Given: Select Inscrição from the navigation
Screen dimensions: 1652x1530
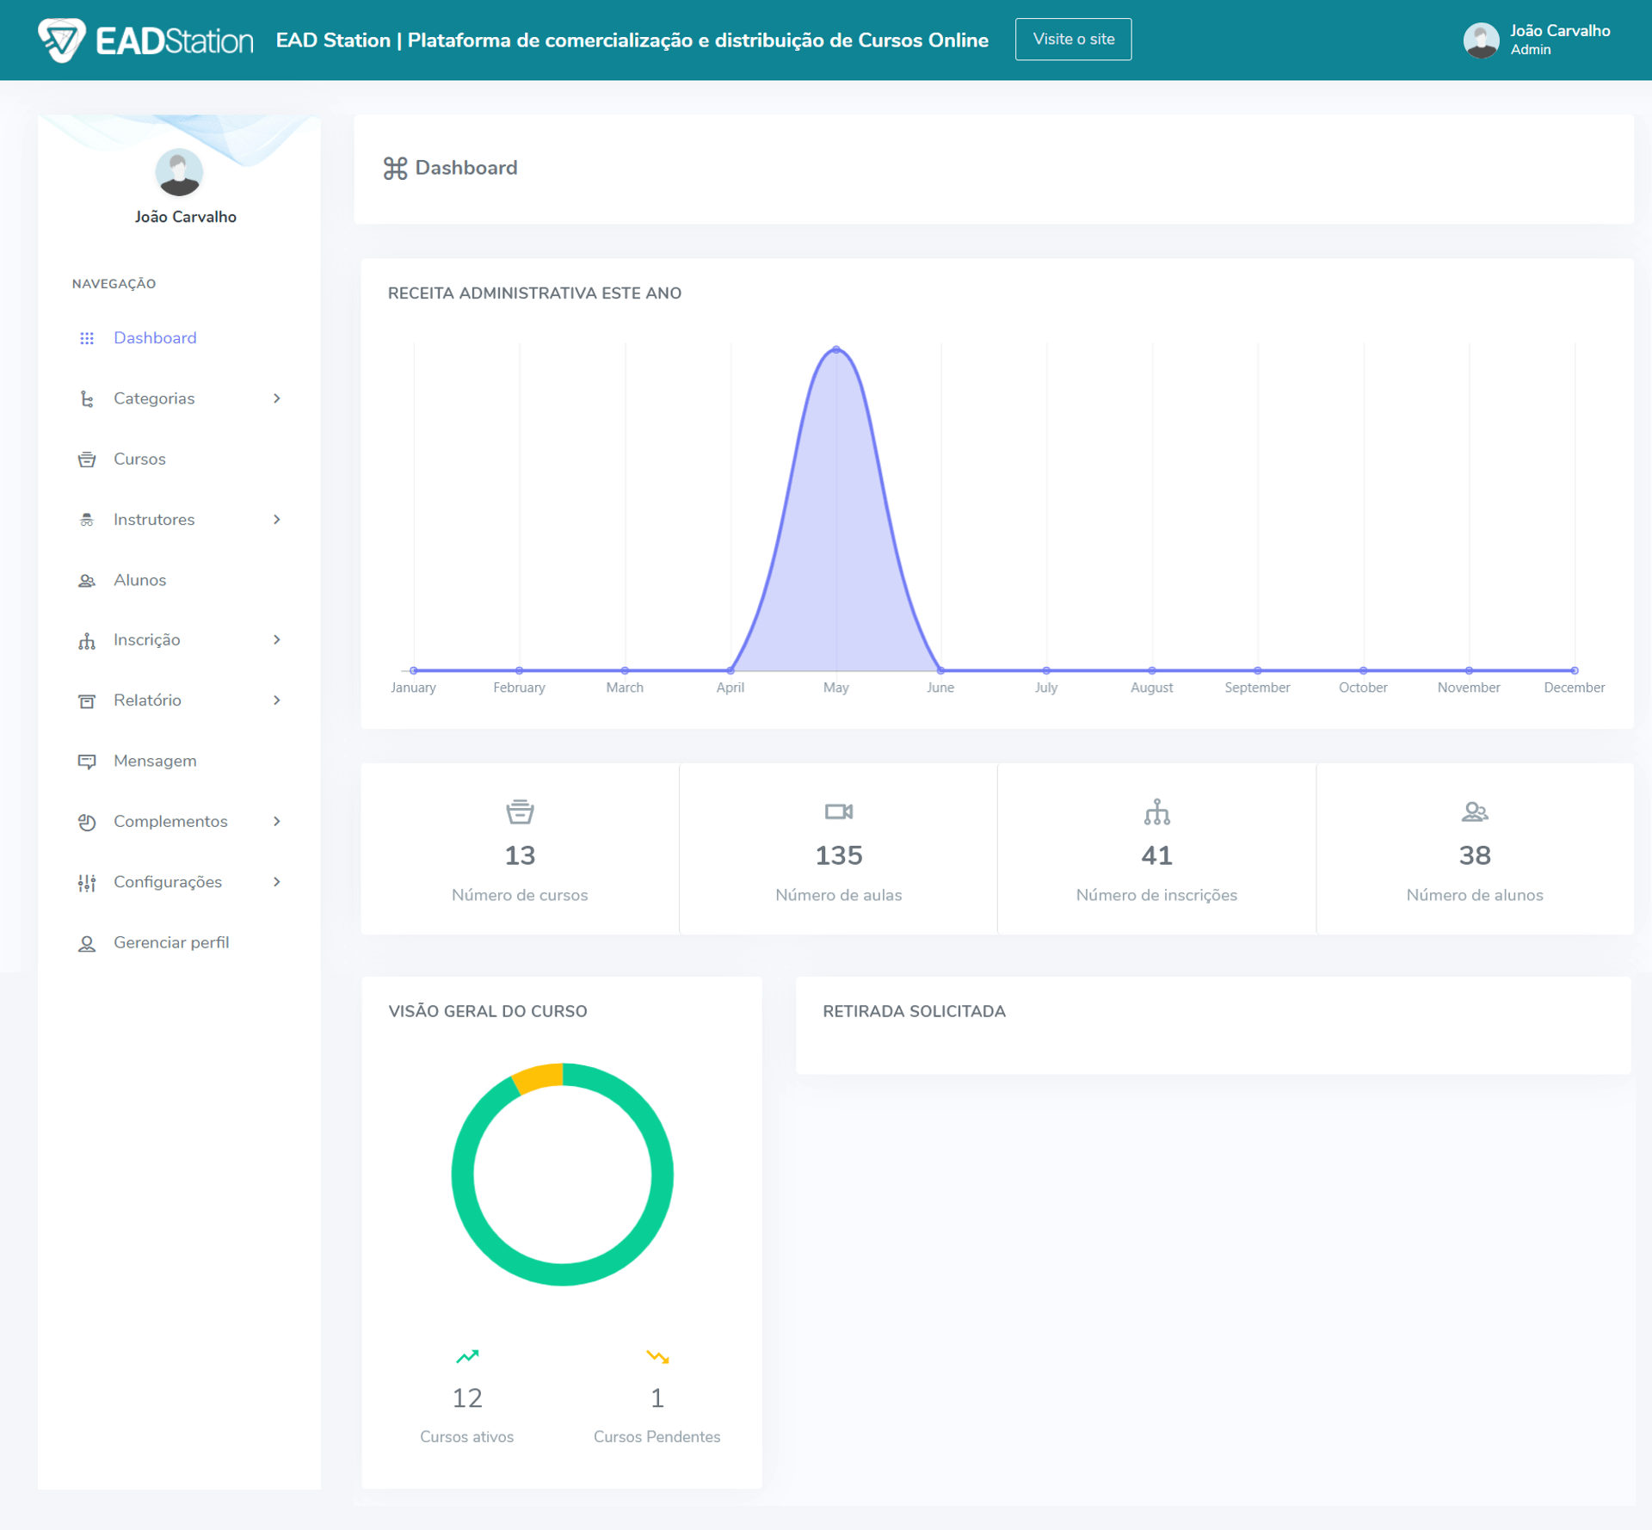Looking at the screenshot, I should [147, 640].
